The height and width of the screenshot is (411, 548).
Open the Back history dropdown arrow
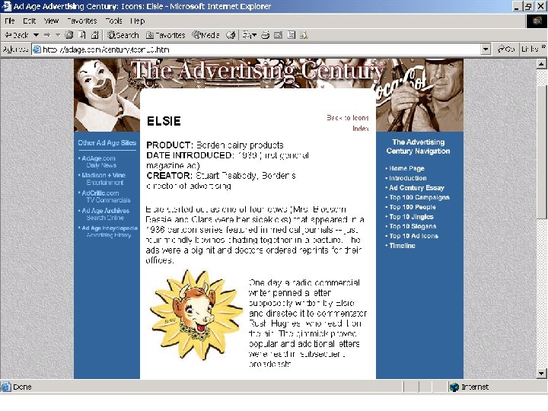coord(36,35)
